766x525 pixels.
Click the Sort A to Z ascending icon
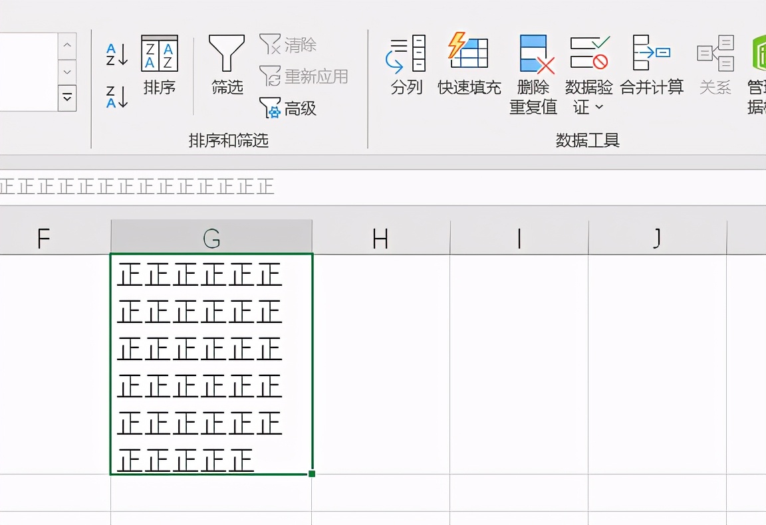(117, 55)
